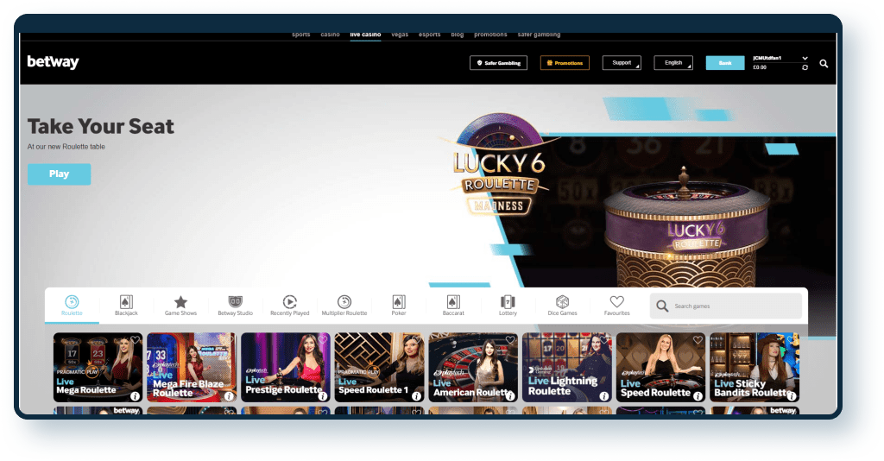Refresh the account balance
This screenshot has width=884, height=461.
(x=805, y=67)
